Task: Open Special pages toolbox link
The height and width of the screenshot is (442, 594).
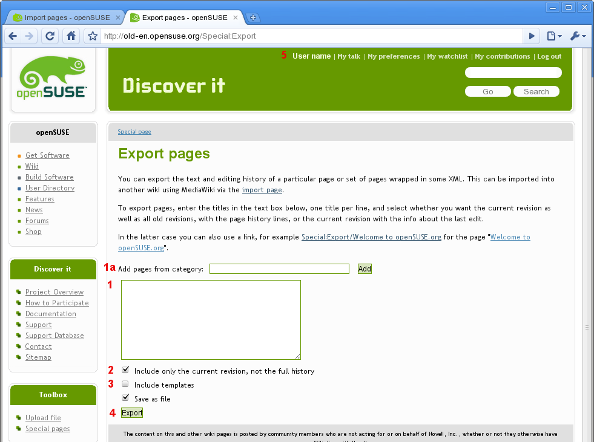Action: pos(48,429)
